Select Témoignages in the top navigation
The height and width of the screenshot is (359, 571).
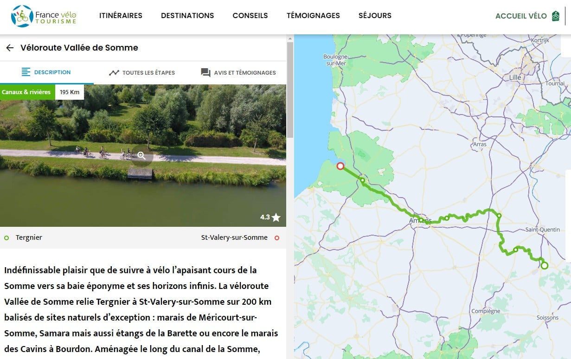tap(313, 15)
